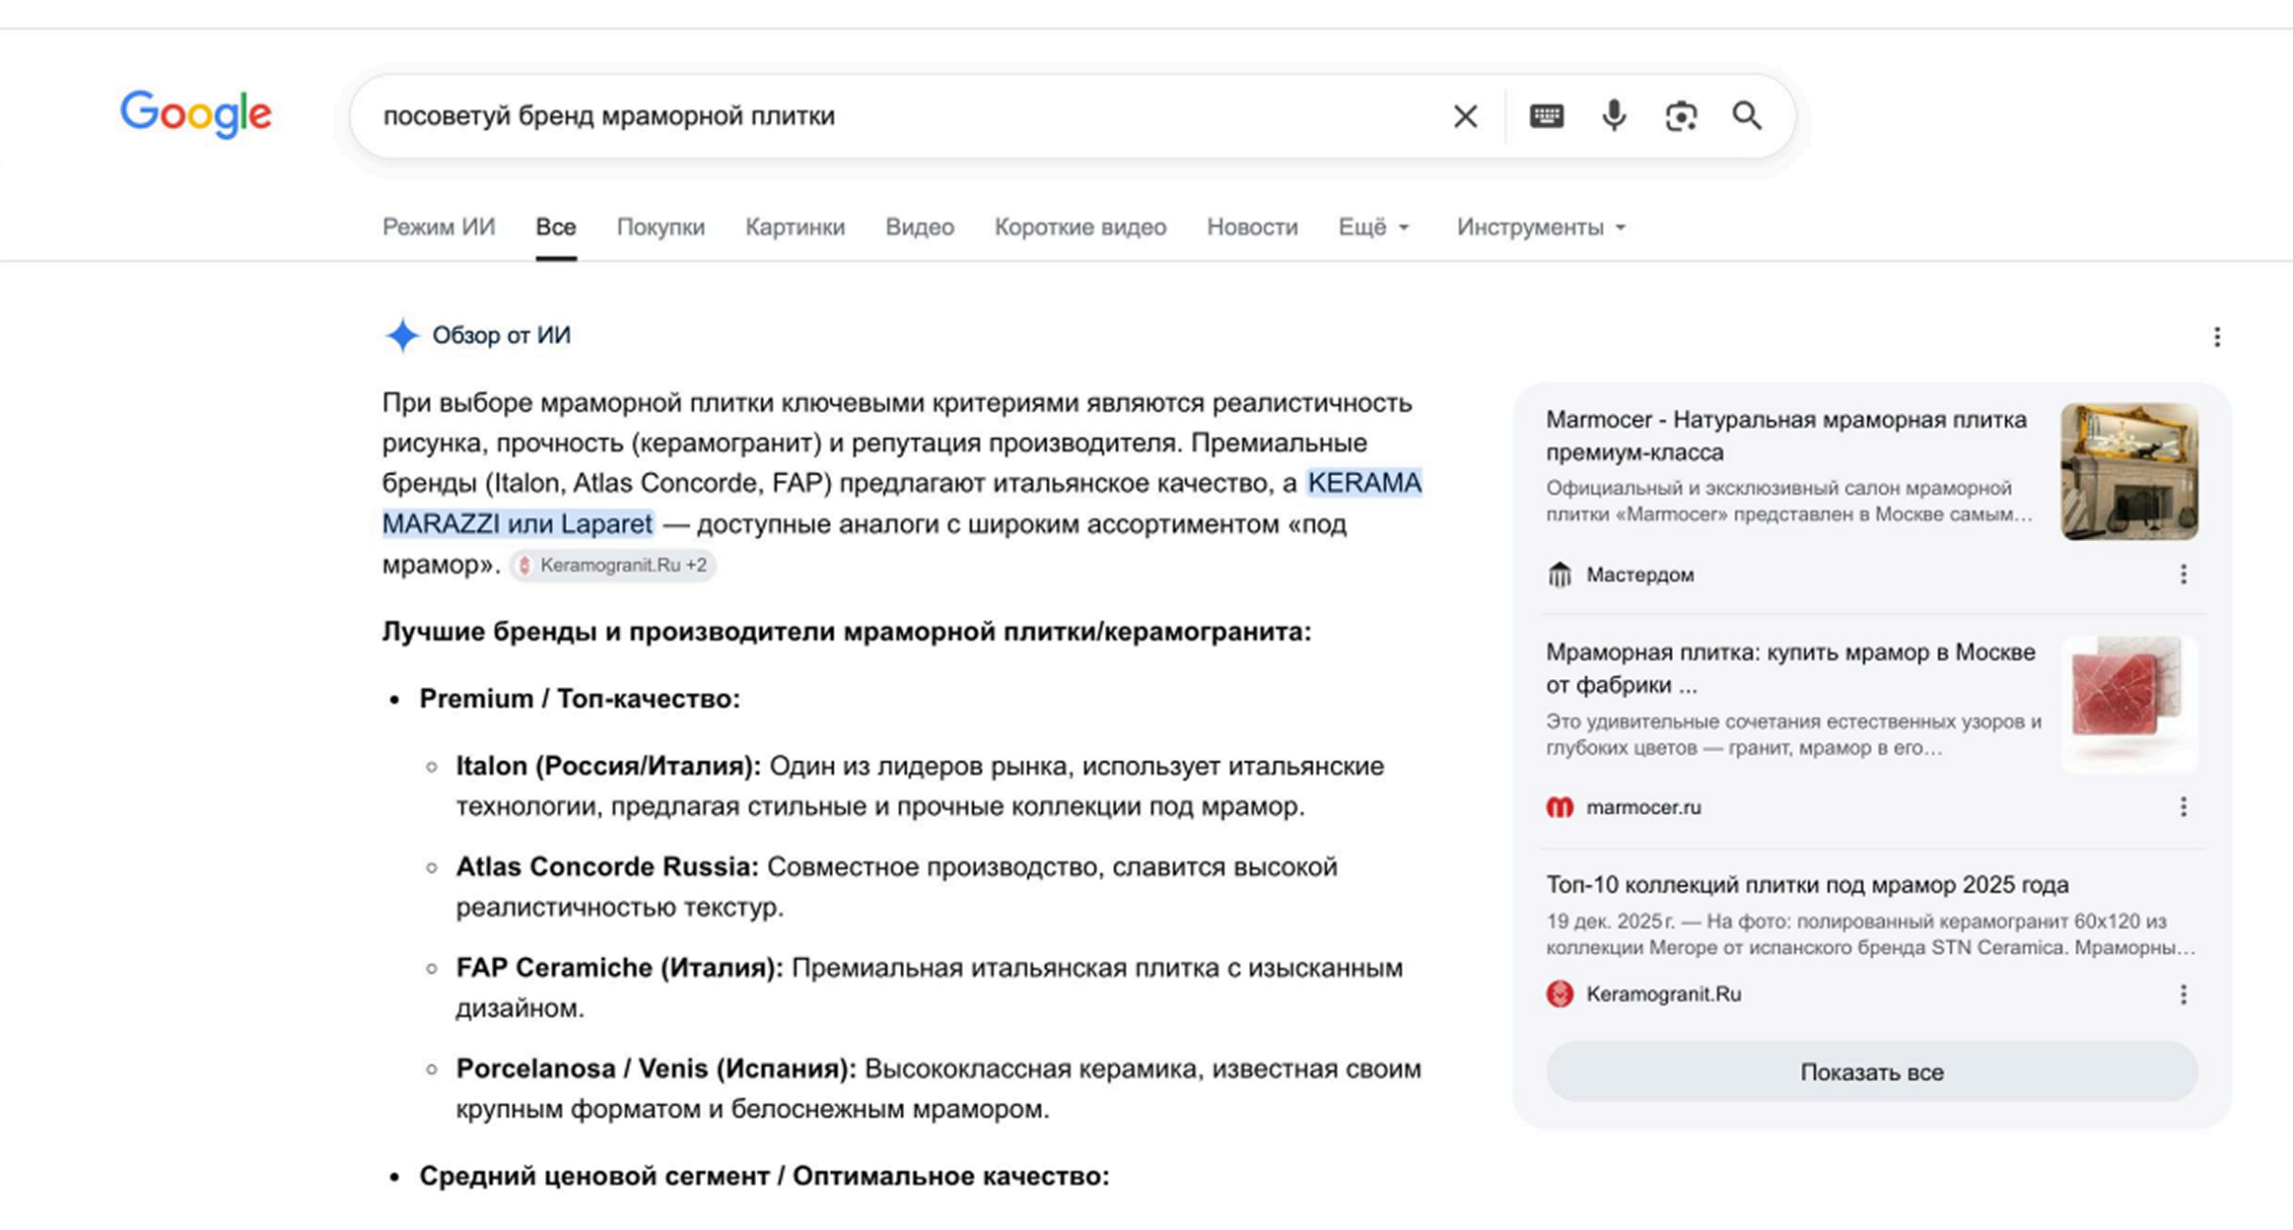The width and height of the screenshot is (2293, 1230).
Task: Start voice search with microphone icon
Action: pyautogui.click(x=1614, y=116)
